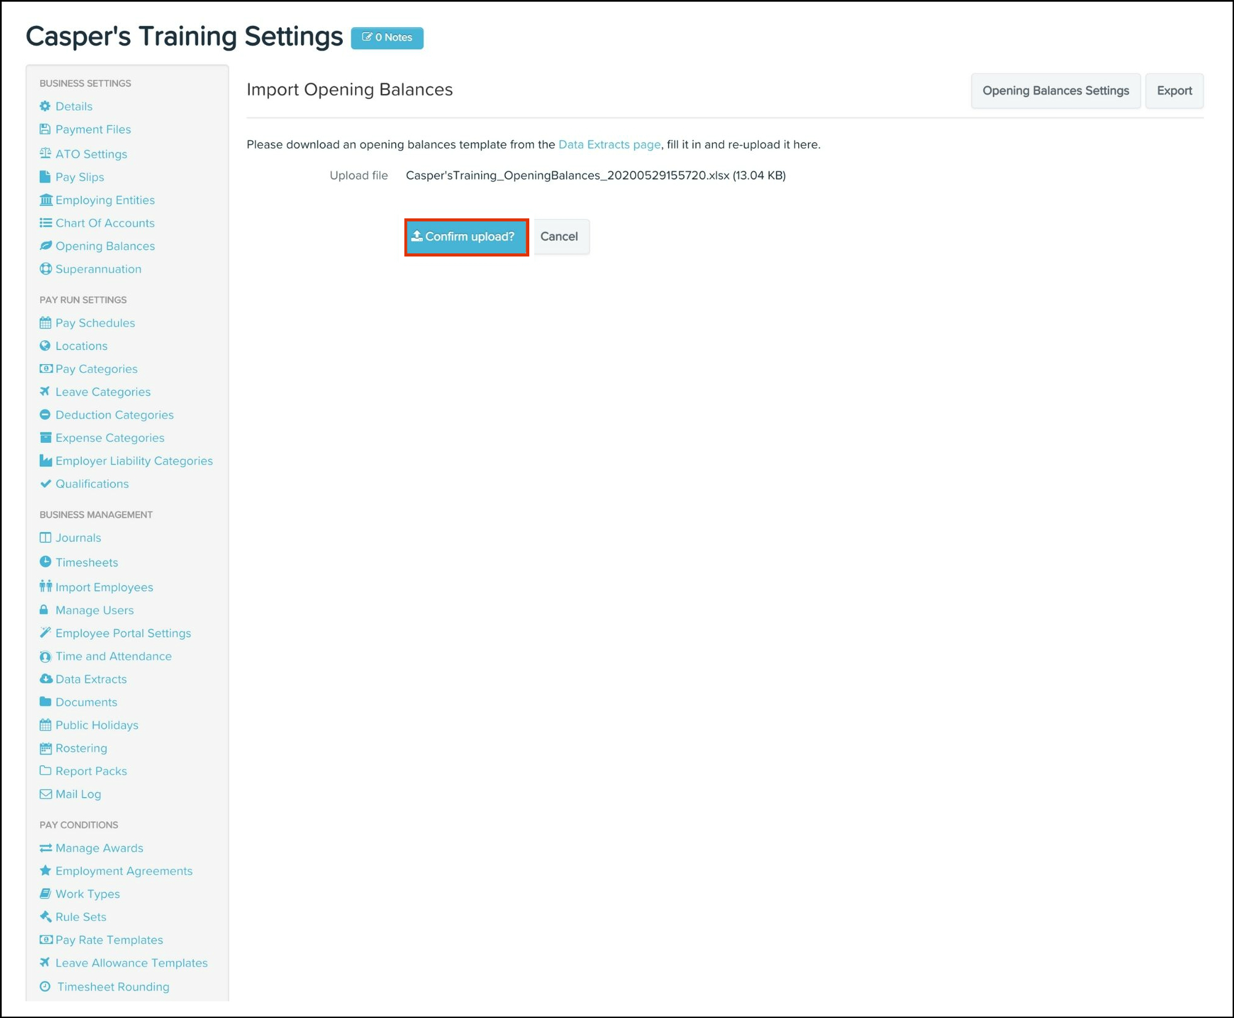1234x1018 pixels.
Task: Click the Pay Schedules calendar icon
Action: point(45,323)
